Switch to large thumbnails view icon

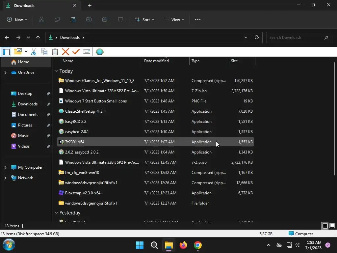tap(332, 226)
